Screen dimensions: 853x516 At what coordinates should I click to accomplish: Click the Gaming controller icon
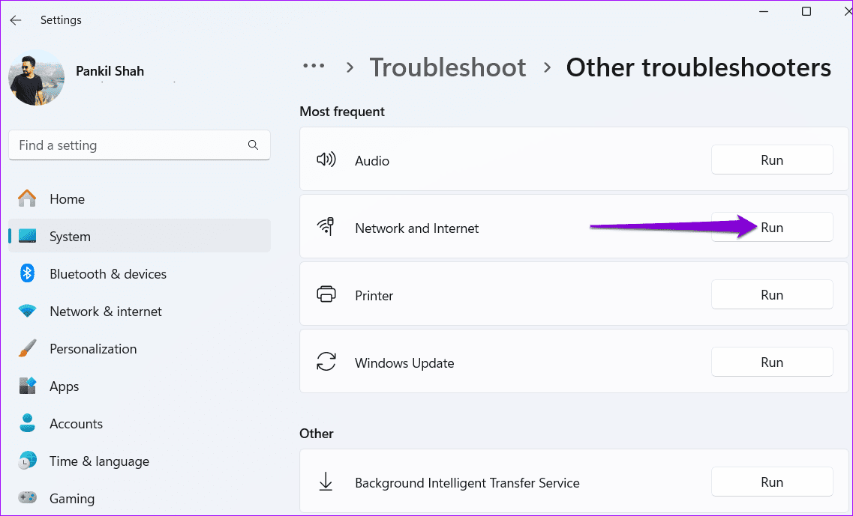(27, 497)
